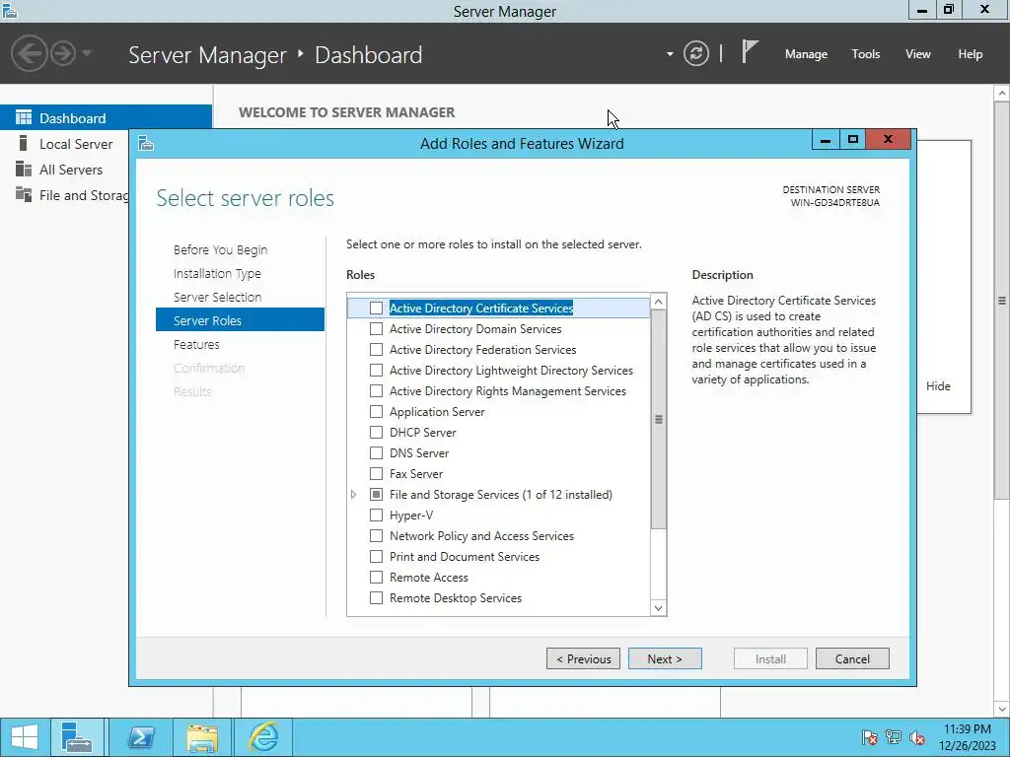Screen dimensions: 1010x757
Task: Click the Action Center flag tray icon
Action: click(x=869, y=737)
